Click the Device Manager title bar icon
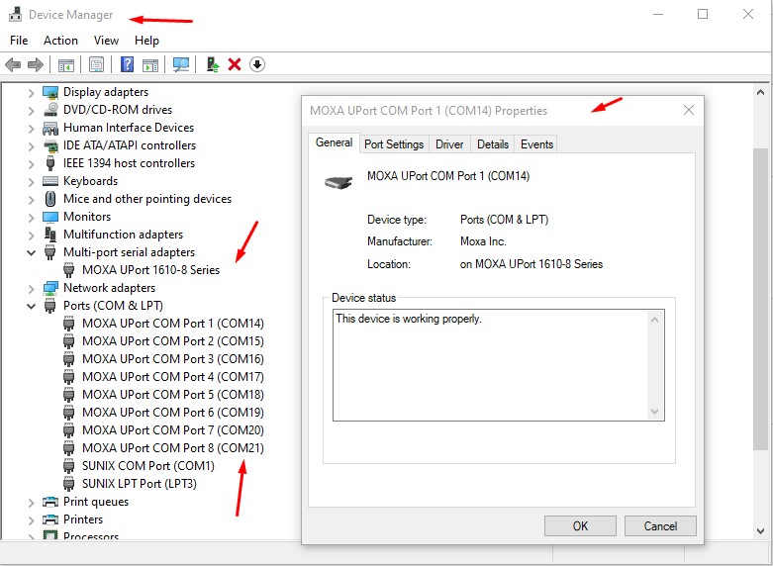Image resolution: width=773 pixels, height=566 pixels. point(16,15)
